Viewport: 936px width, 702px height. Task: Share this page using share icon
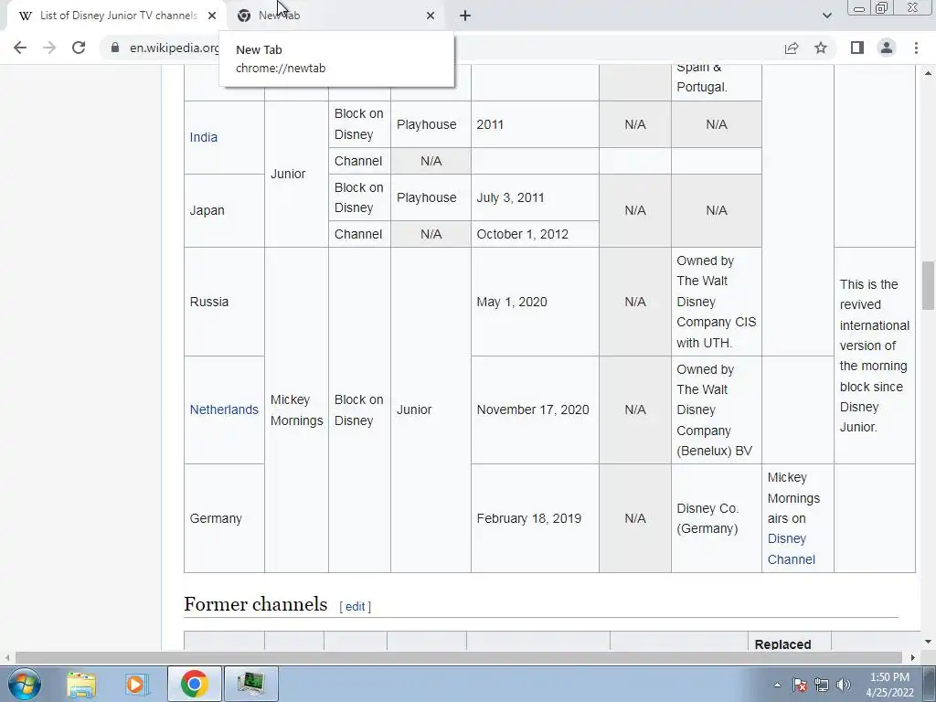[792, 48]
